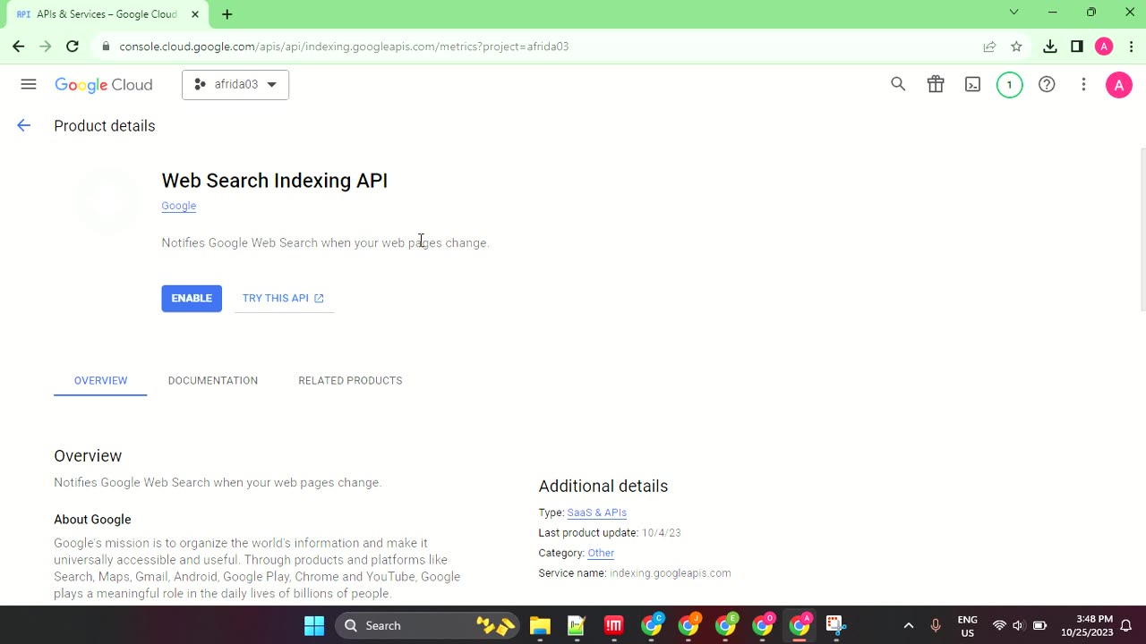This screenshot has width=1146, height=644.
Task: Open the Chrome three-dot menu
Action: click(1132, 47)
